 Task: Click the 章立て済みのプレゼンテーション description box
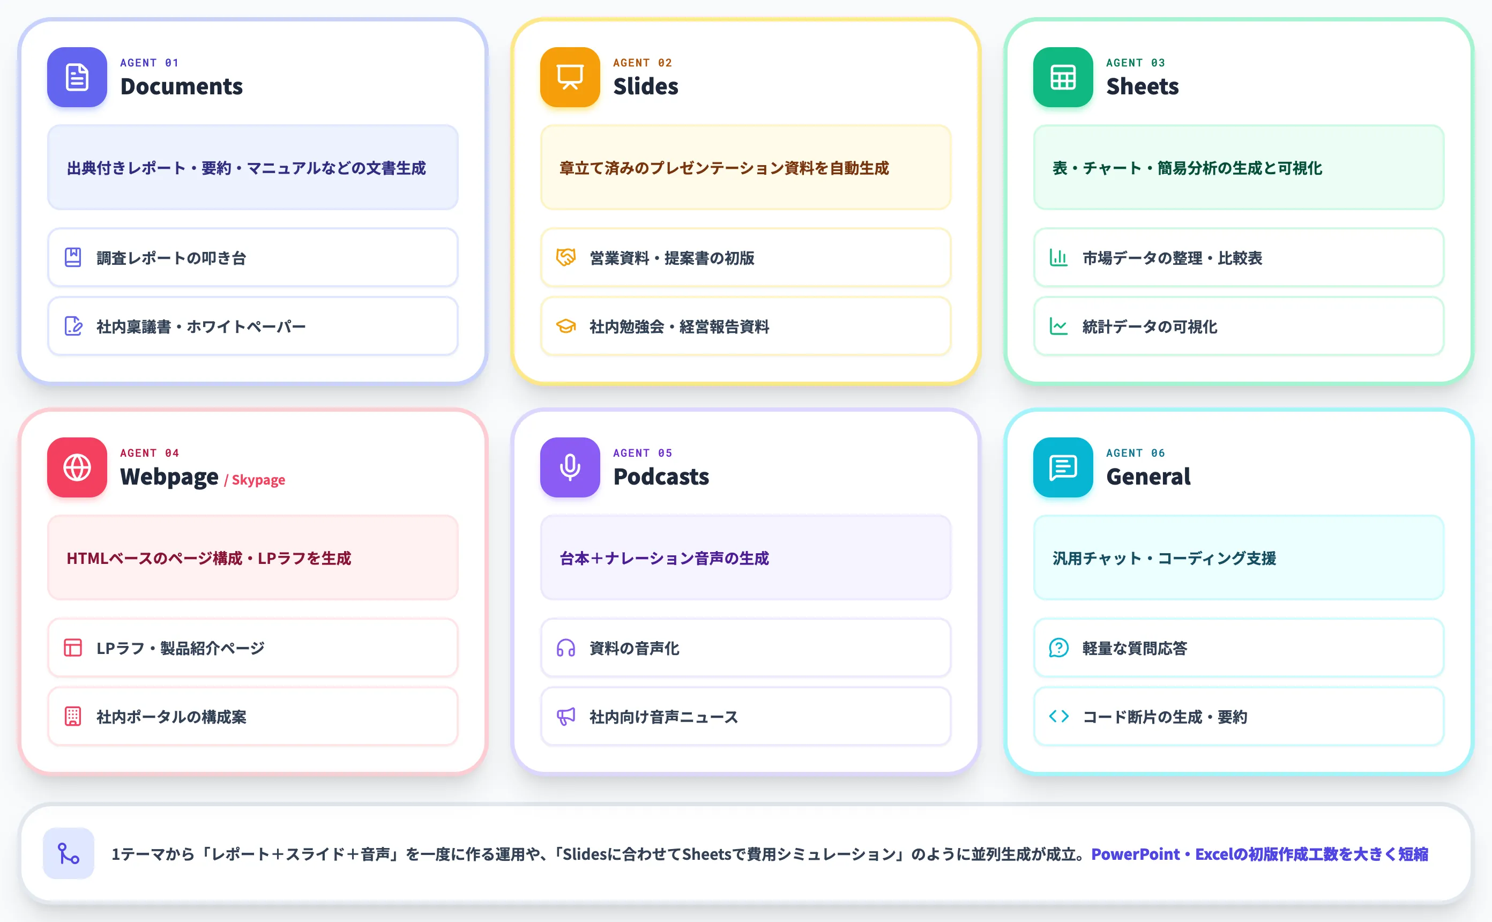click(x=746, y=168)
